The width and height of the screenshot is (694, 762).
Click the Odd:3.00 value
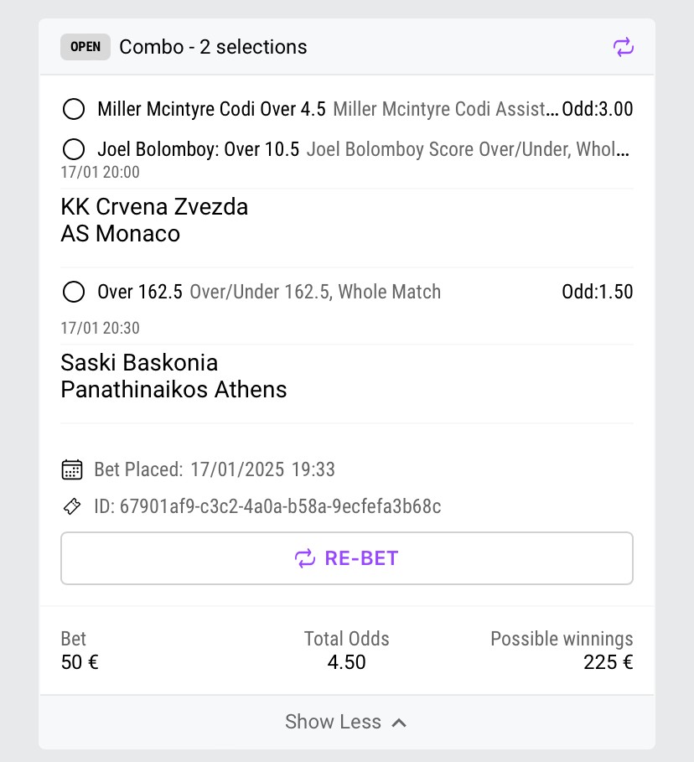click(x=597, y=109)
